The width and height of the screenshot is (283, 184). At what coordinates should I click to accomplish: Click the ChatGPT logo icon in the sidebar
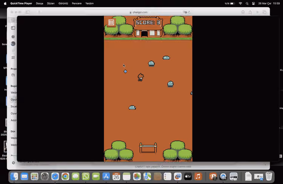pyautogui.click(x=13, y=37)
